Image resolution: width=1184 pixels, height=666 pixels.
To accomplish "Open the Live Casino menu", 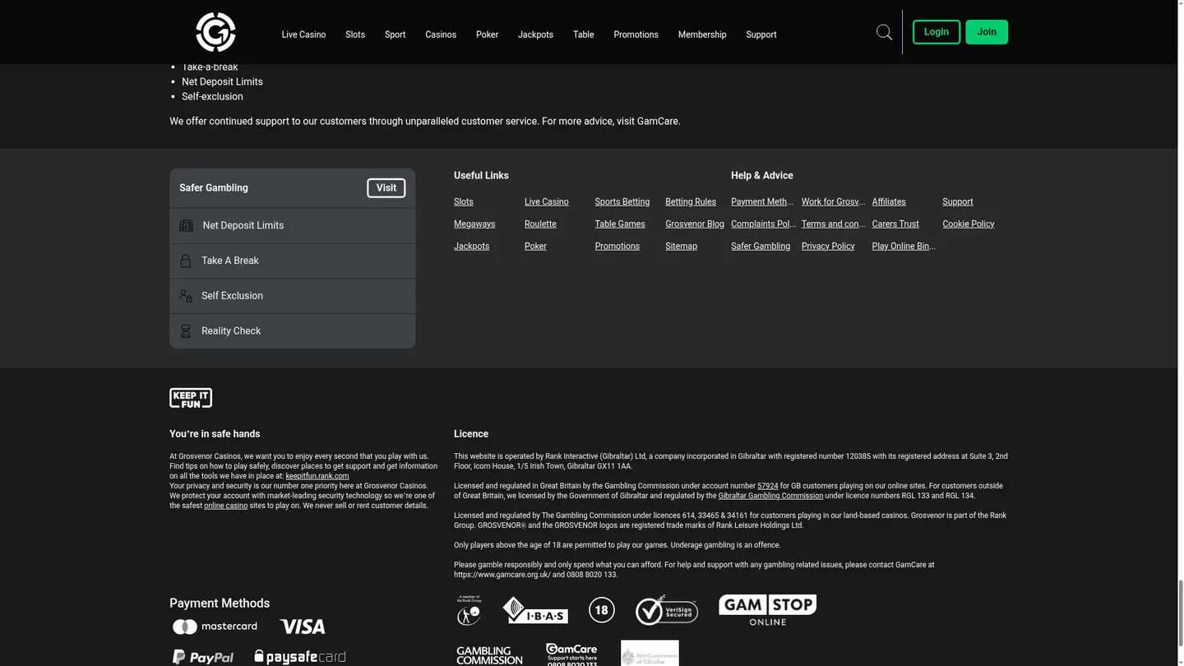I will point(303,35).
